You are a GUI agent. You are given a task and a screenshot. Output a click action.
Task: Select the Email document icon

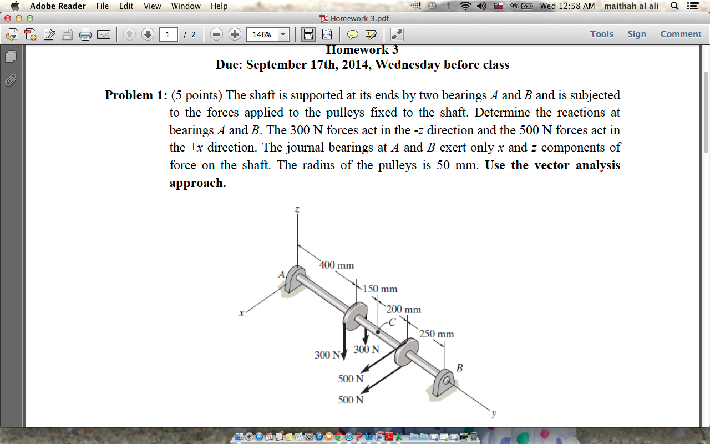click(104, 34)
